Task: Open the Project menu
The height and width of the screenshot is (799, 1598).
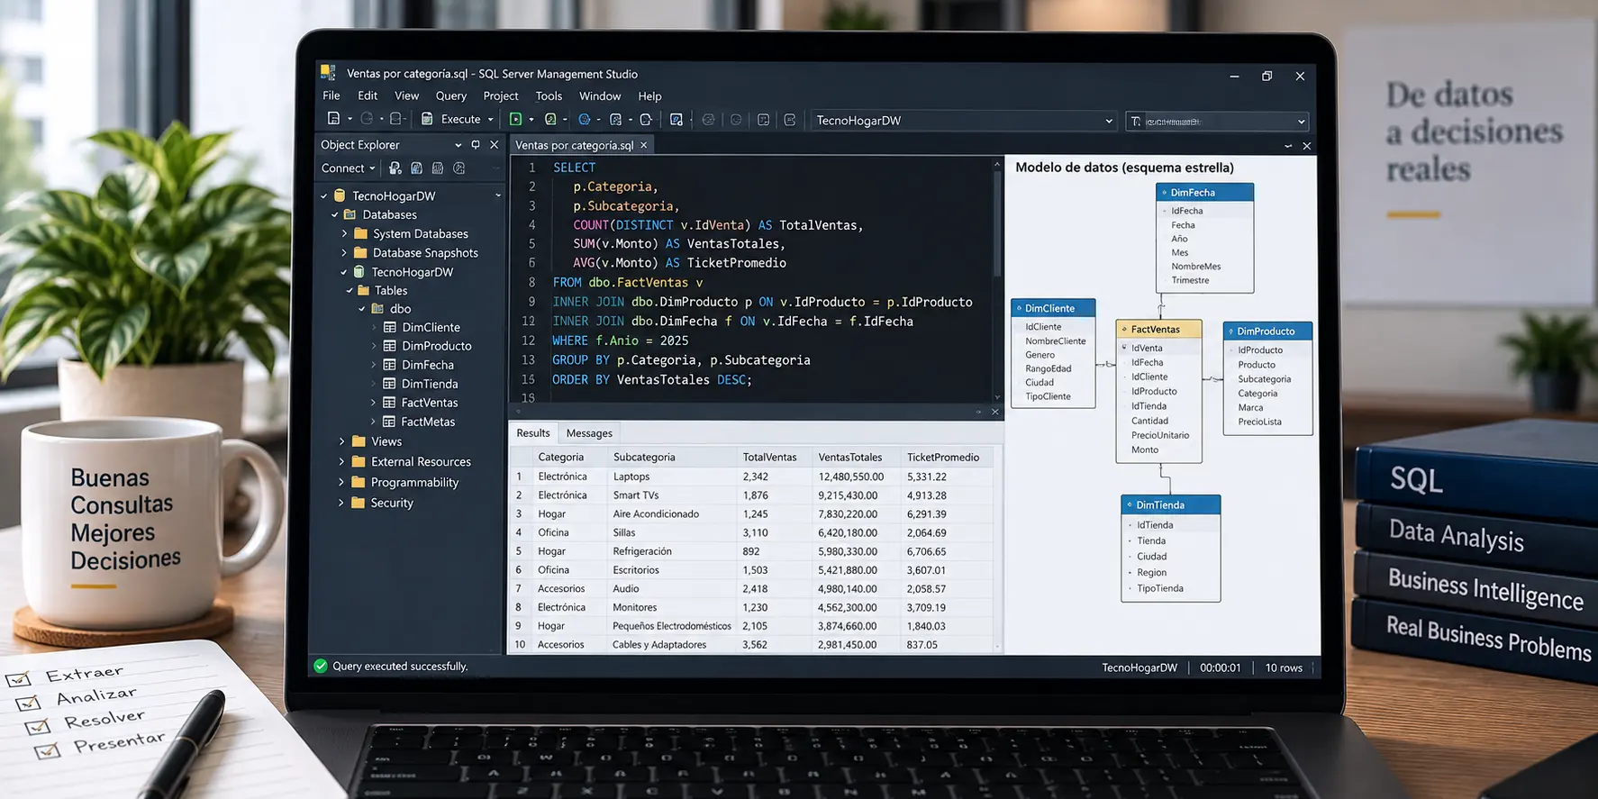Action: 501,95
